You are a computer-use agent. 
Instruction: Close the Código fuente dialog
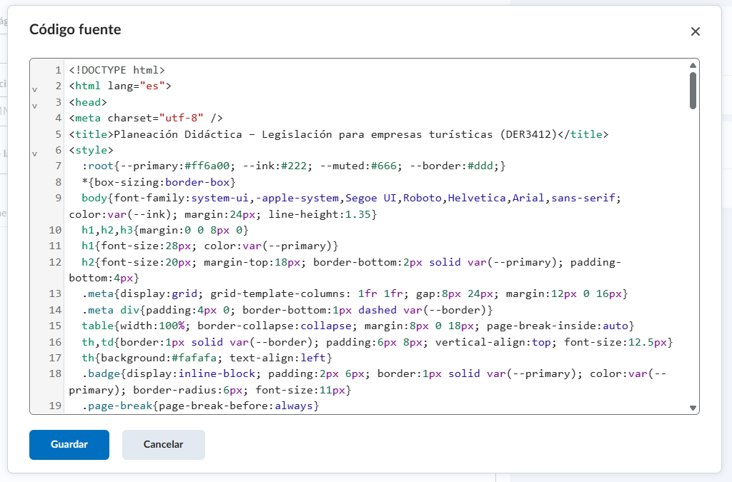695,31
